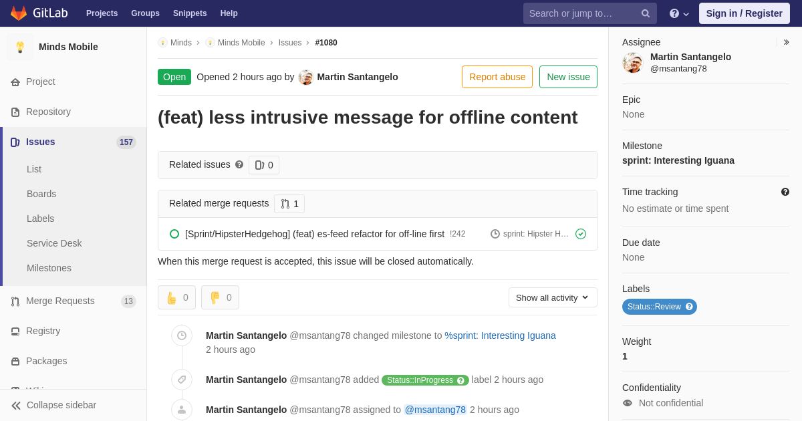The height and width of the screenshot is (421, 802).
Task: Click the Help top nav item
Action: coord(229,13)
